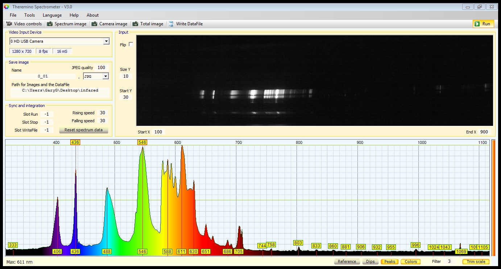This screenshot has width=501, height=269.
Task: Open the Tools menu
Action: click(29, 15)
